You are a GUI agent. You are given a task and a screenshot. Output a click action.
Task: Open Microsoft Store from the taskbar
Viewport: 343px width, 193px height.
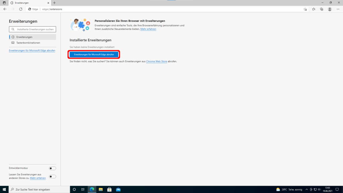coord(110,190)
